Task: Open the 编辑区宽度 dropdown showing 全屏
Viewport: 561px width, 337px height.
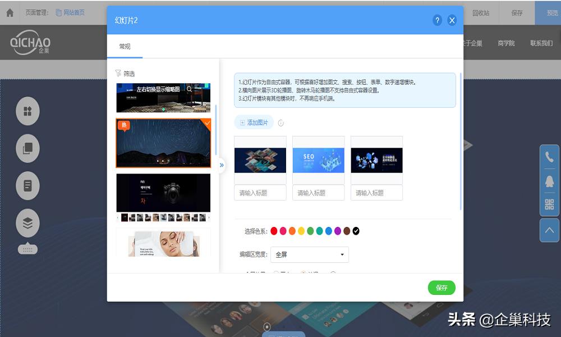Action: 309,254
